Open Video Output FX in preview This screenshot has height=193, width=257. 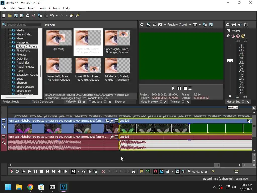154,25
